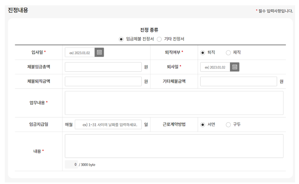Click the 임금지급일 day input box

pyautogui.click(x=108, y=124)
